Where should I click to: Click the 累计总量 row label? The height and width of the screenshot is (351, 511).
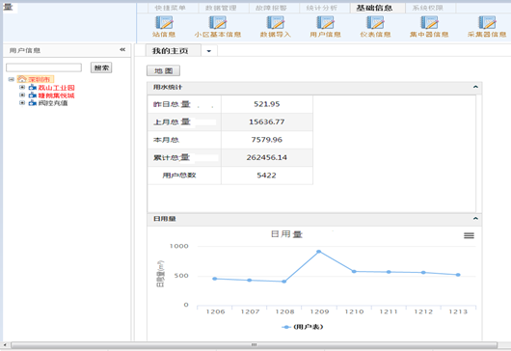[x=172, y=157]
